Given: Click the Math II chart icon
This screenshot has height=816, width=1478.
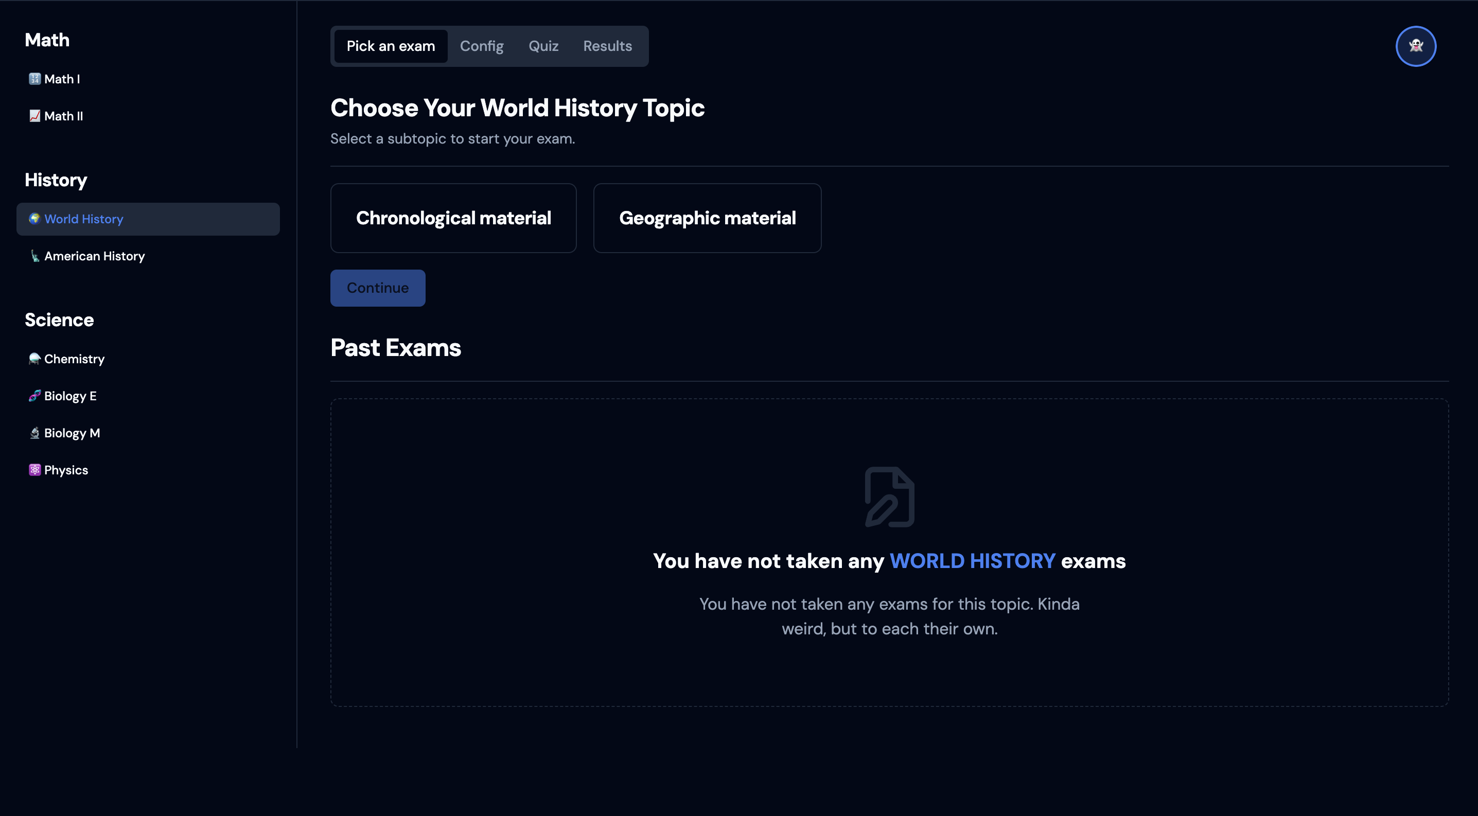Looking at the screenshot, I should [34, 116].
